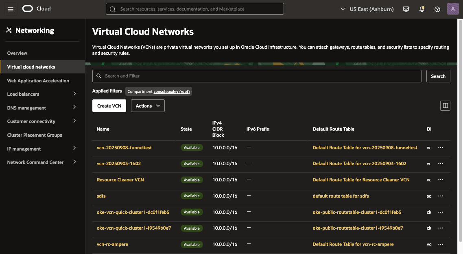
Task: Open the vcn-20250908-funneltest link
Action: point(124,147)
